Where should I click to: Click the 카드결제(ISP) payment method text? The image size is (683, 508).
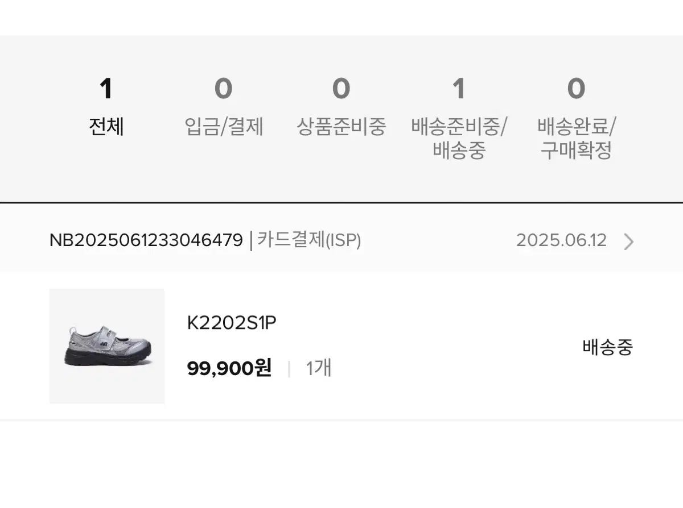point(309,240)
